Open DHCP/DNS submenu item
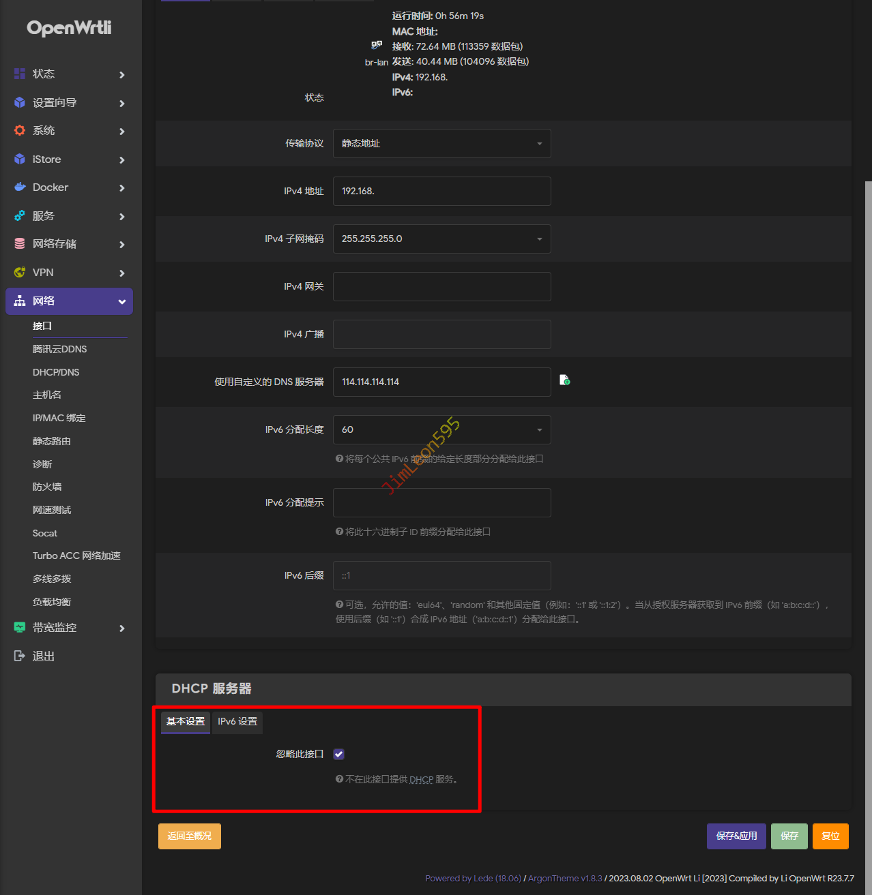The height and width of the screenshot is (895, 872). pyautogui.click(x=56, y=372)
